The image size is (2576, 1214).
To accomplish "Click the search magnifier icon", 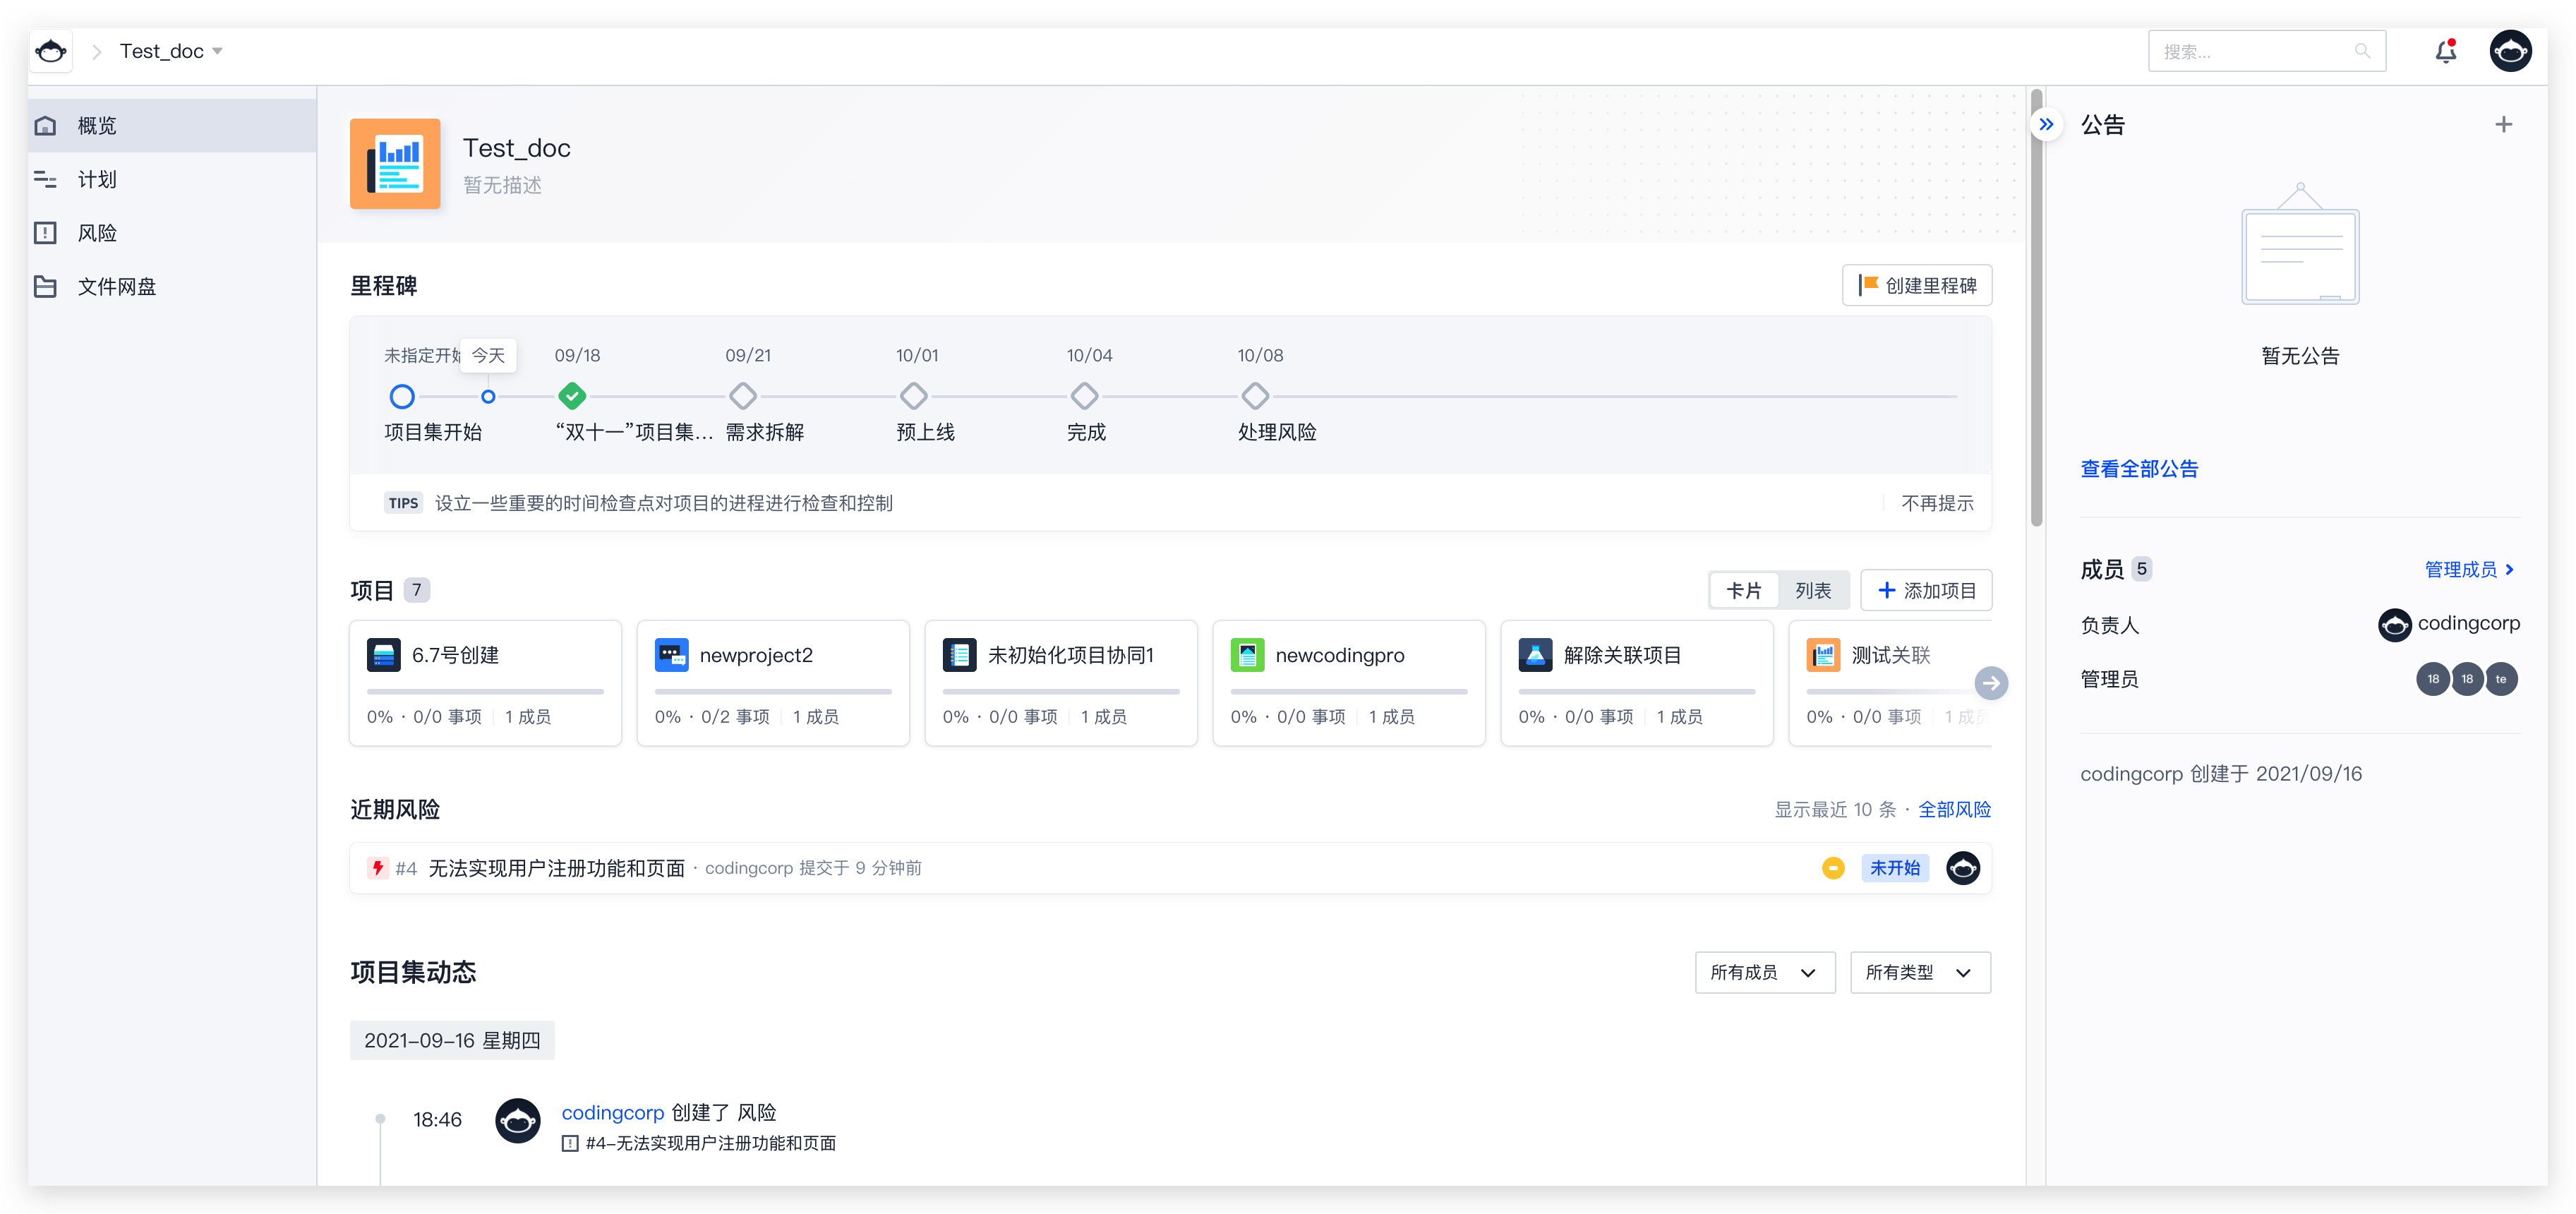I will 2362,51.
